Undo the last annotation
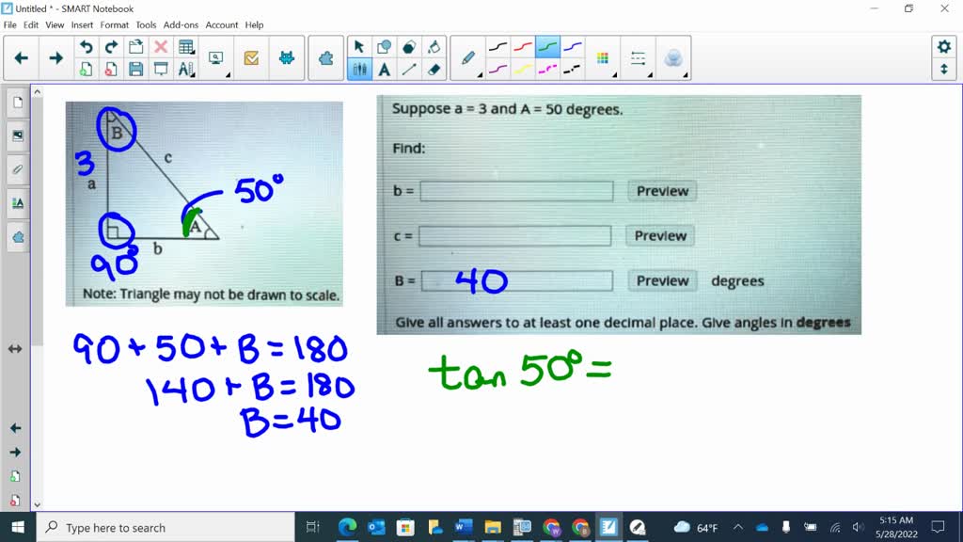Screen dimensions: 963x542 86,45
